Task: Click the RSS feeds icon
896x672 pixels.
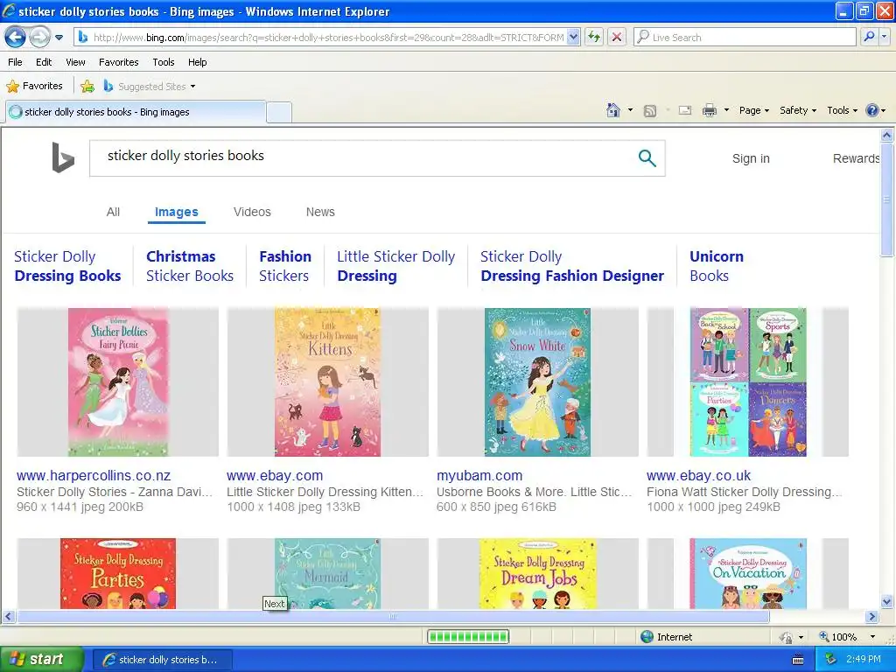Action: coord(650,111)
